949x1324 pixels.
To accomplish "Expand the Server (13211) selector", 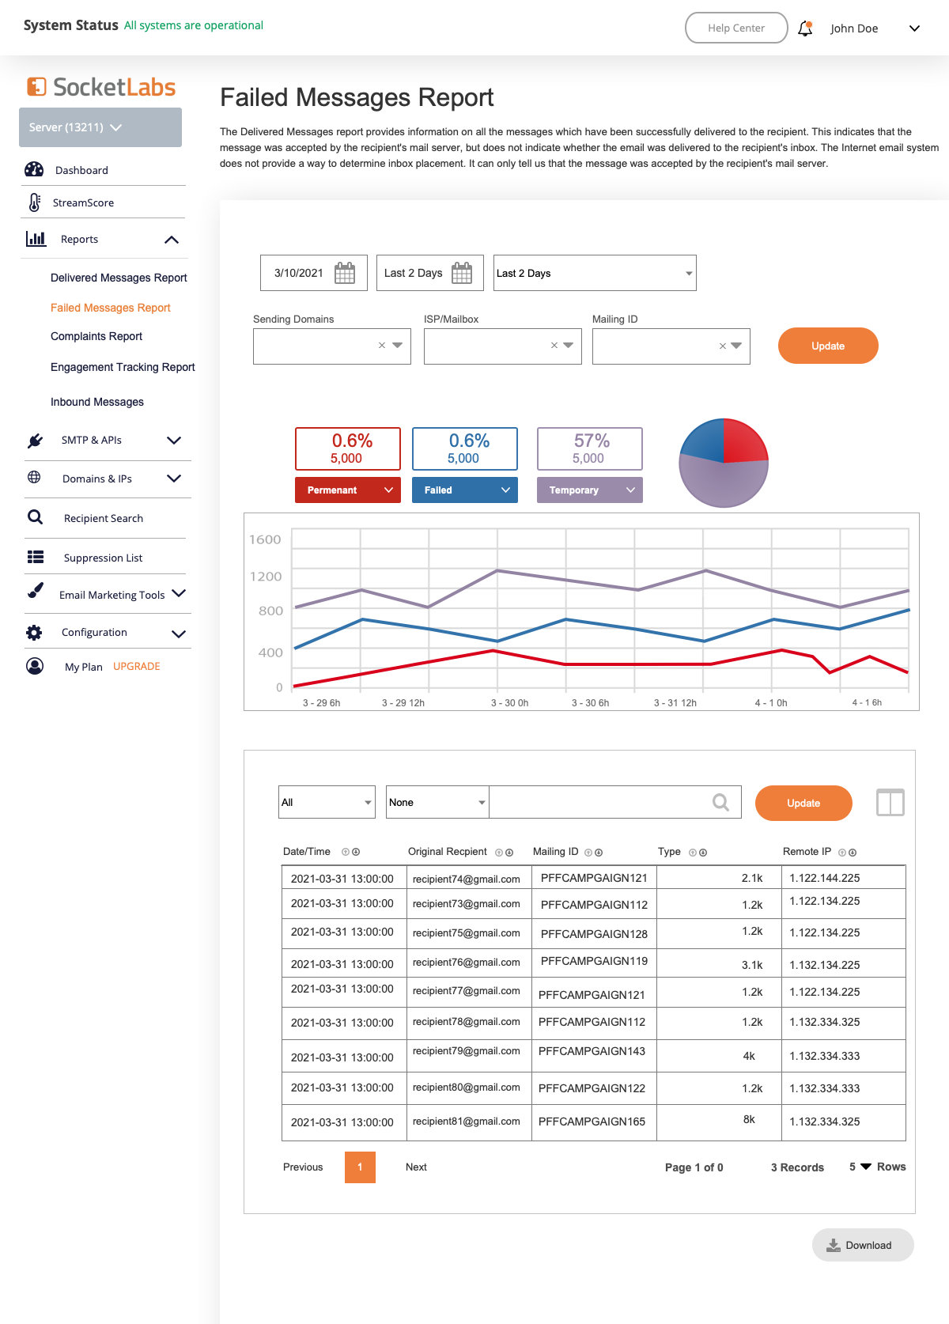I will tap(100, 127).
